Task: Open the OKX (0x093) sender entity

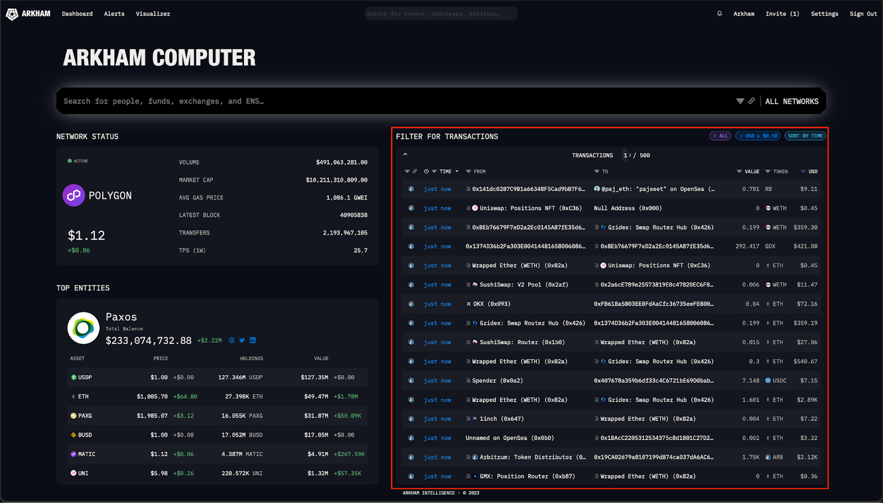Action: [x=492, y=304]
